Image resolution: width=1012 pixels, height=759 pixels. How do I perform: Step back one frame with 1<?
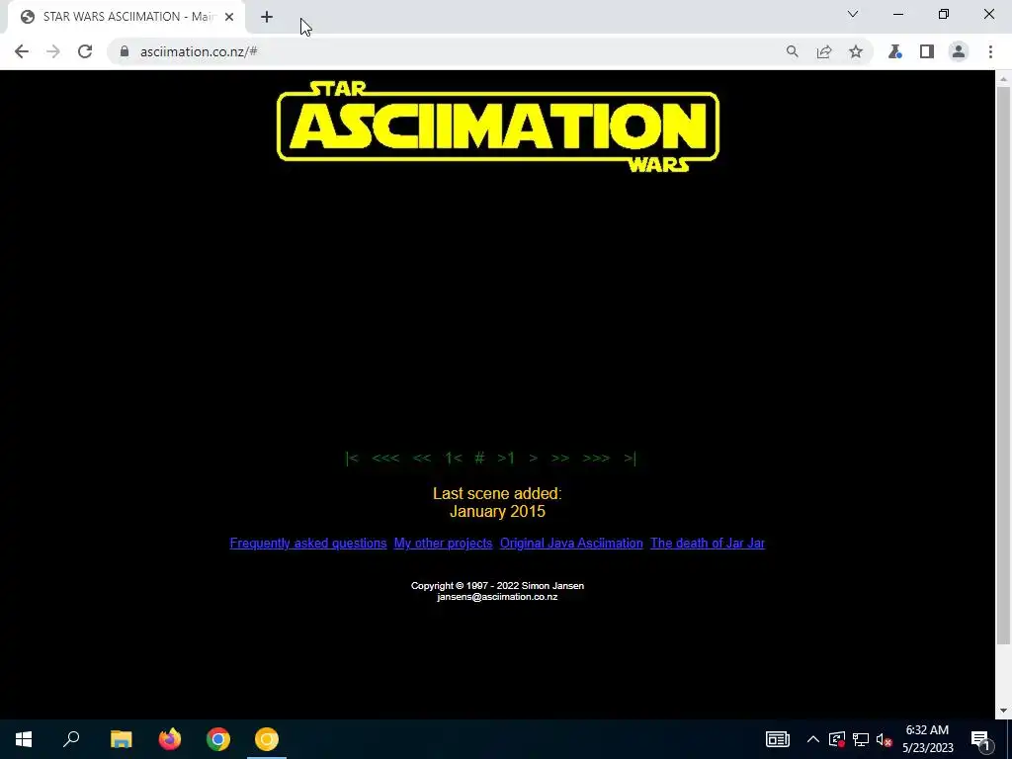454,458
